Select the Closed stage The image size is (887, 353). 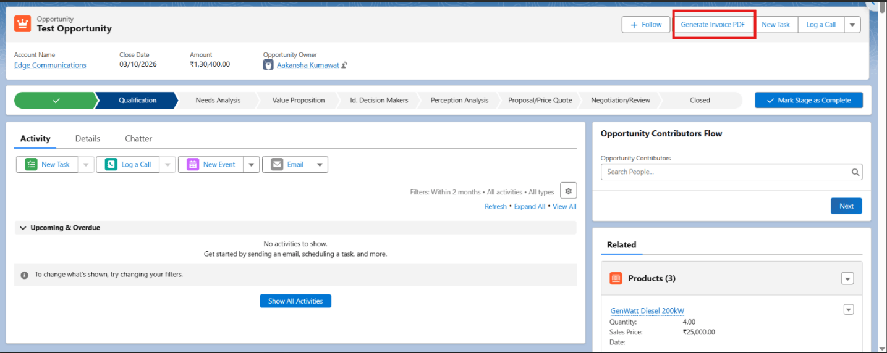[x=700, y=100]
